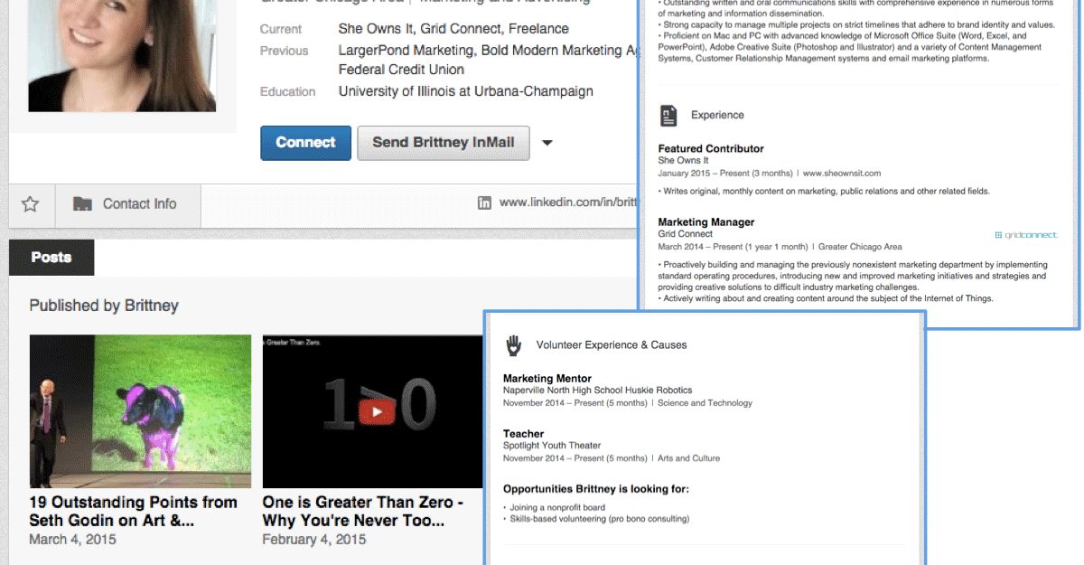The image size is (1084, 565).
Task: Click 'Published by Brittney' heading
Action: click(104, 306)
